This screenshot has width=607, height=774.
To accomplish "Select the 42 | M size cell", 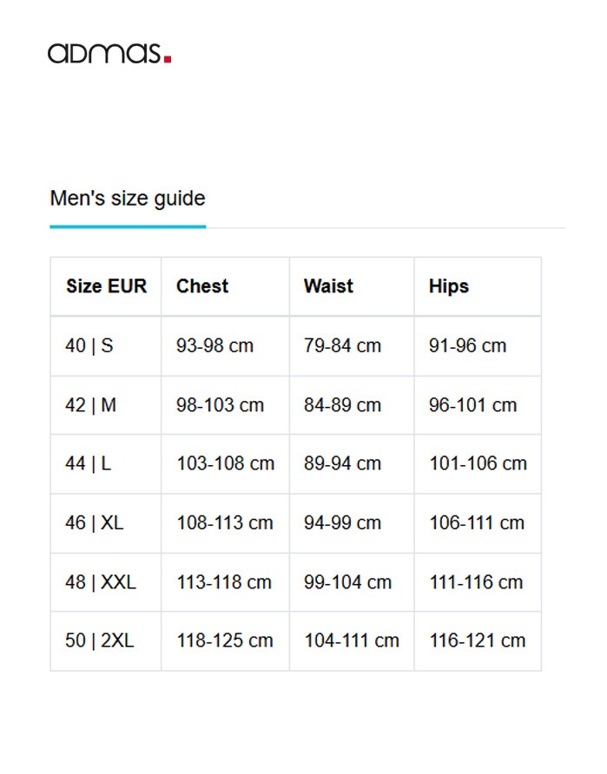I will pyautogui.click(x=90, y=405).
